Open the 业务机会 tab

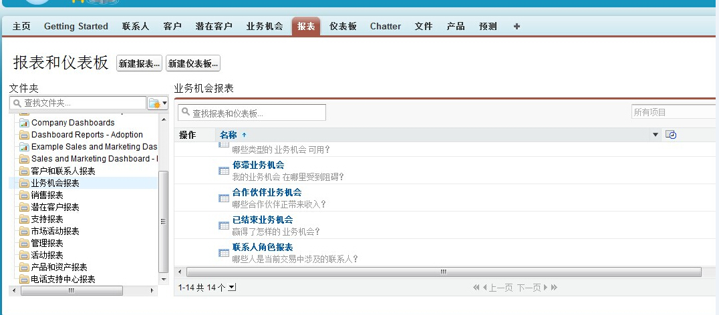tap(264, 27)
